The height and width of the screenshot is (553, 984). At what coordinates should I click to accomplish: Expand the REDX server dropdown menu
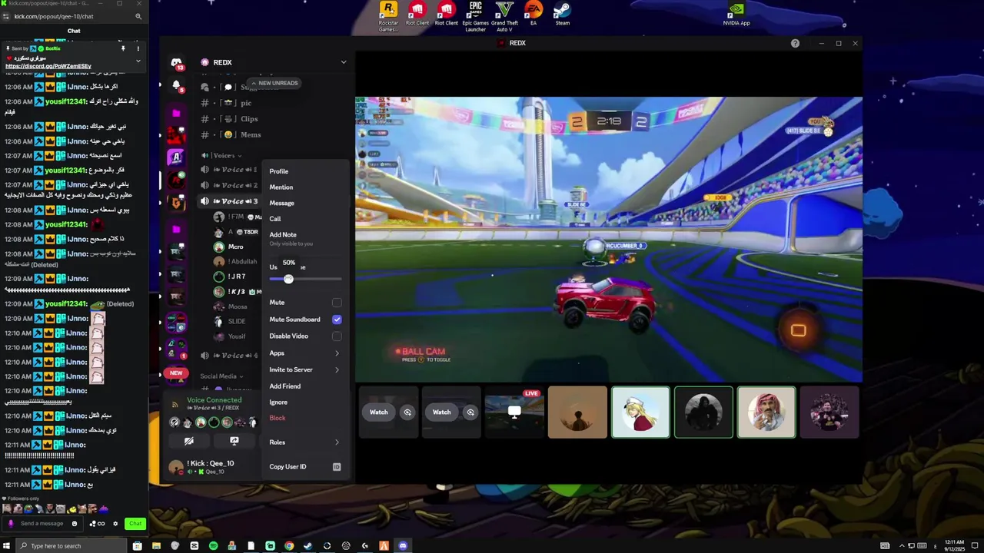point(344,62)
